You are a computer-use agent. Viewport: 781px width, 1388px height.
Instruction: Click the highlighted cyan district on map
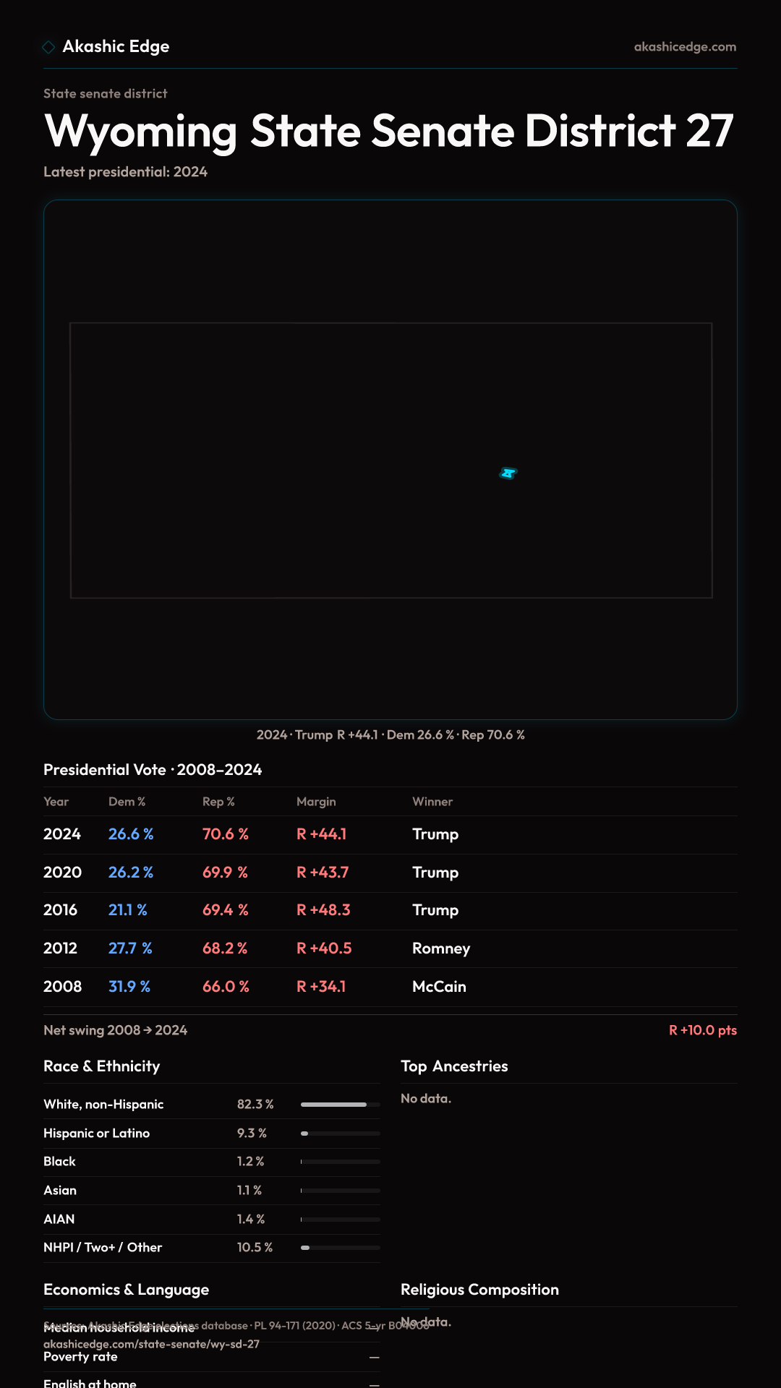[508, 474]
